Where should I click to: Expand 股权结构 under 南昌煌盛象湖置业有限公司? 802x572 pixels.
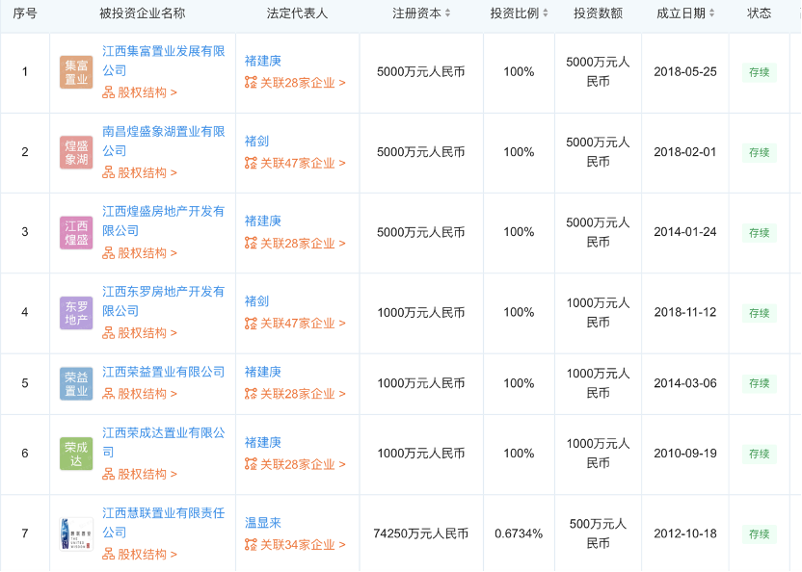pyautogui.click(x=141, y=172)
